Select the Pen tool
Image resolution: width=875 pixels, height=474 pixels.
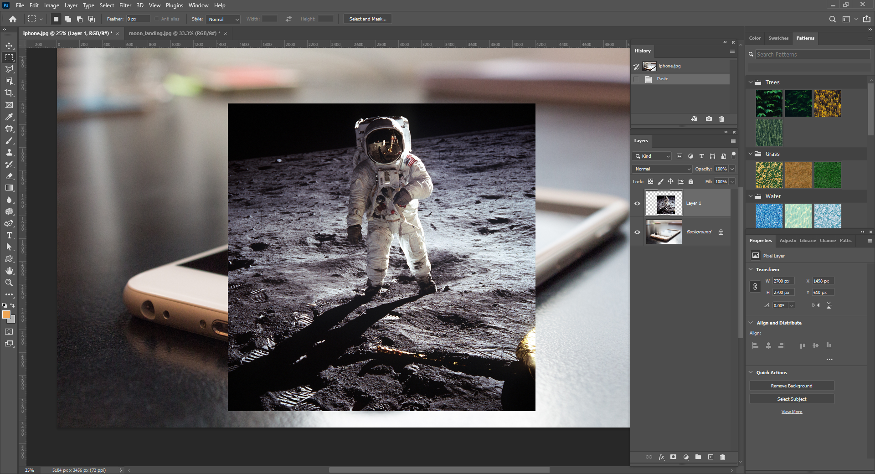(9, 223)
